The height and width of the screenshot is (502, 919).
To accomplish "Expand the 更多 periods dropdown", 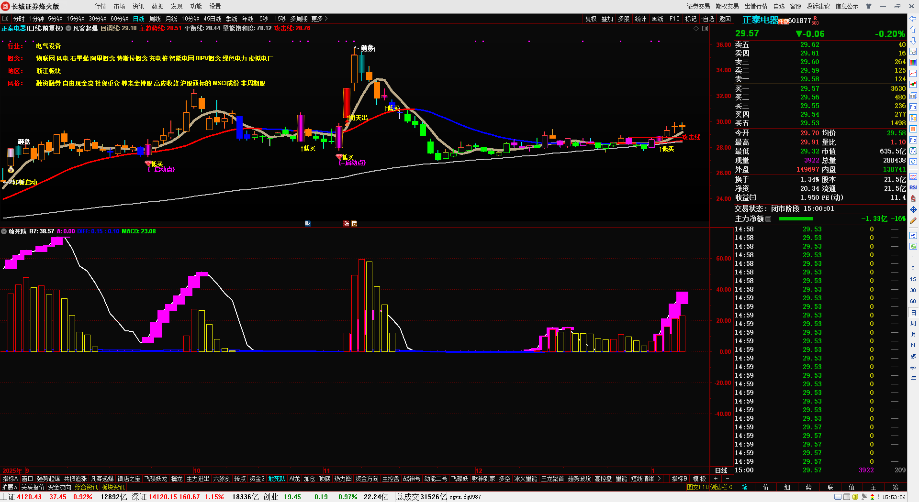I will (319, 19).
